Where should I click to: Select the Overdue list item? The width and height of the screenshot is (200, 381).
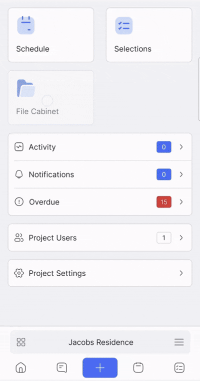pyautogui.click(x=100, y=202)
